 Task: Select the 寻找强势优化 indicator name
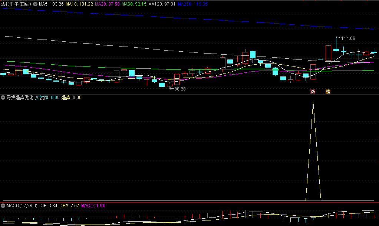(20, 97)
